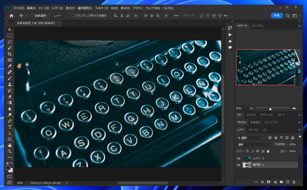Open the extra tools ellipsis in the toolbox
This screenshot has height=190, width=307.
click(x=9, y=157)
